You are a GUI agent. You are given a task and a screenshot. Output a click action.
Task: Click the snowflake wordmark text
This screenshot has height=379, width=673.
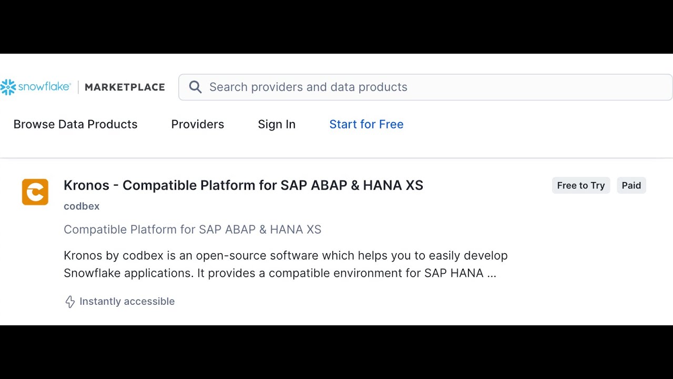(x=45, y=87)
